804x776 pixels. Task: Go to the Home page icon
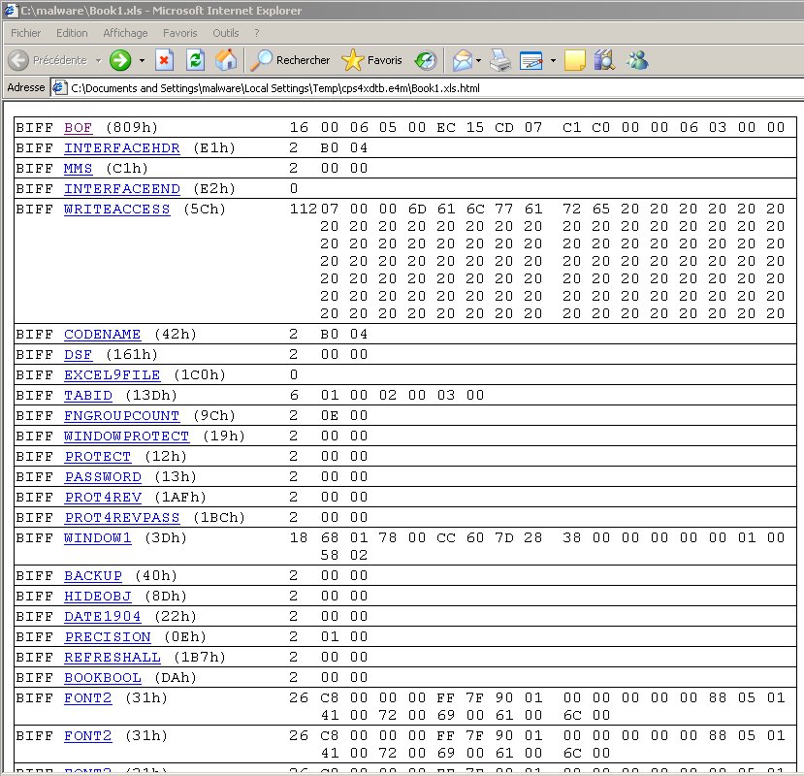coord(226,60)
